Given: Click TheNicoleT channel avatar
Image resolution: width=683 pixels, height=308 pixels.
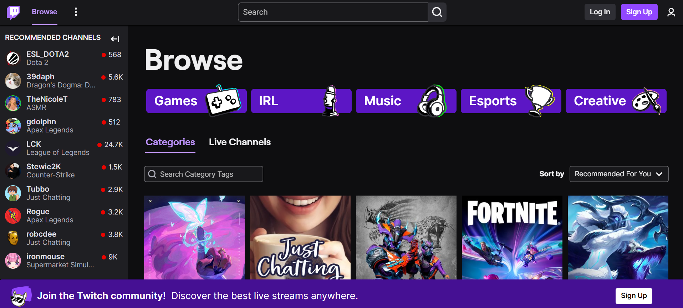Looking at the screenshot, I should coord(13,103).
